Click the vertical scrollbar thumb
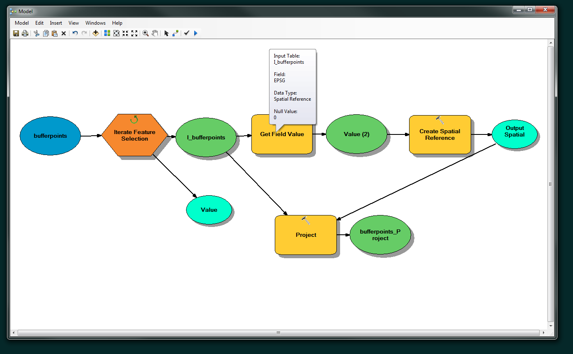Screen dimensions: 573x354 coord(551,184)
